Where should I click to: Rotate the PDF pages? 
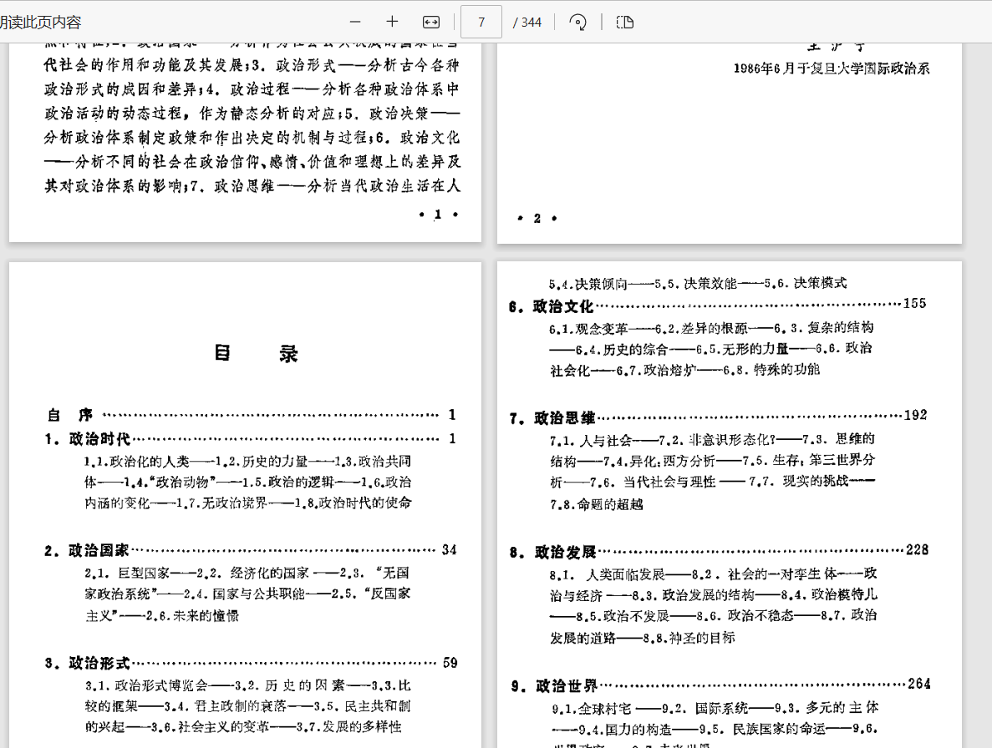577,22
